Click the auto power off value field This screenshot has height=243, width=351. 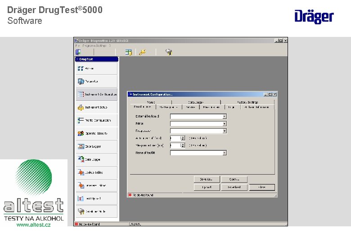click(175, 138)
